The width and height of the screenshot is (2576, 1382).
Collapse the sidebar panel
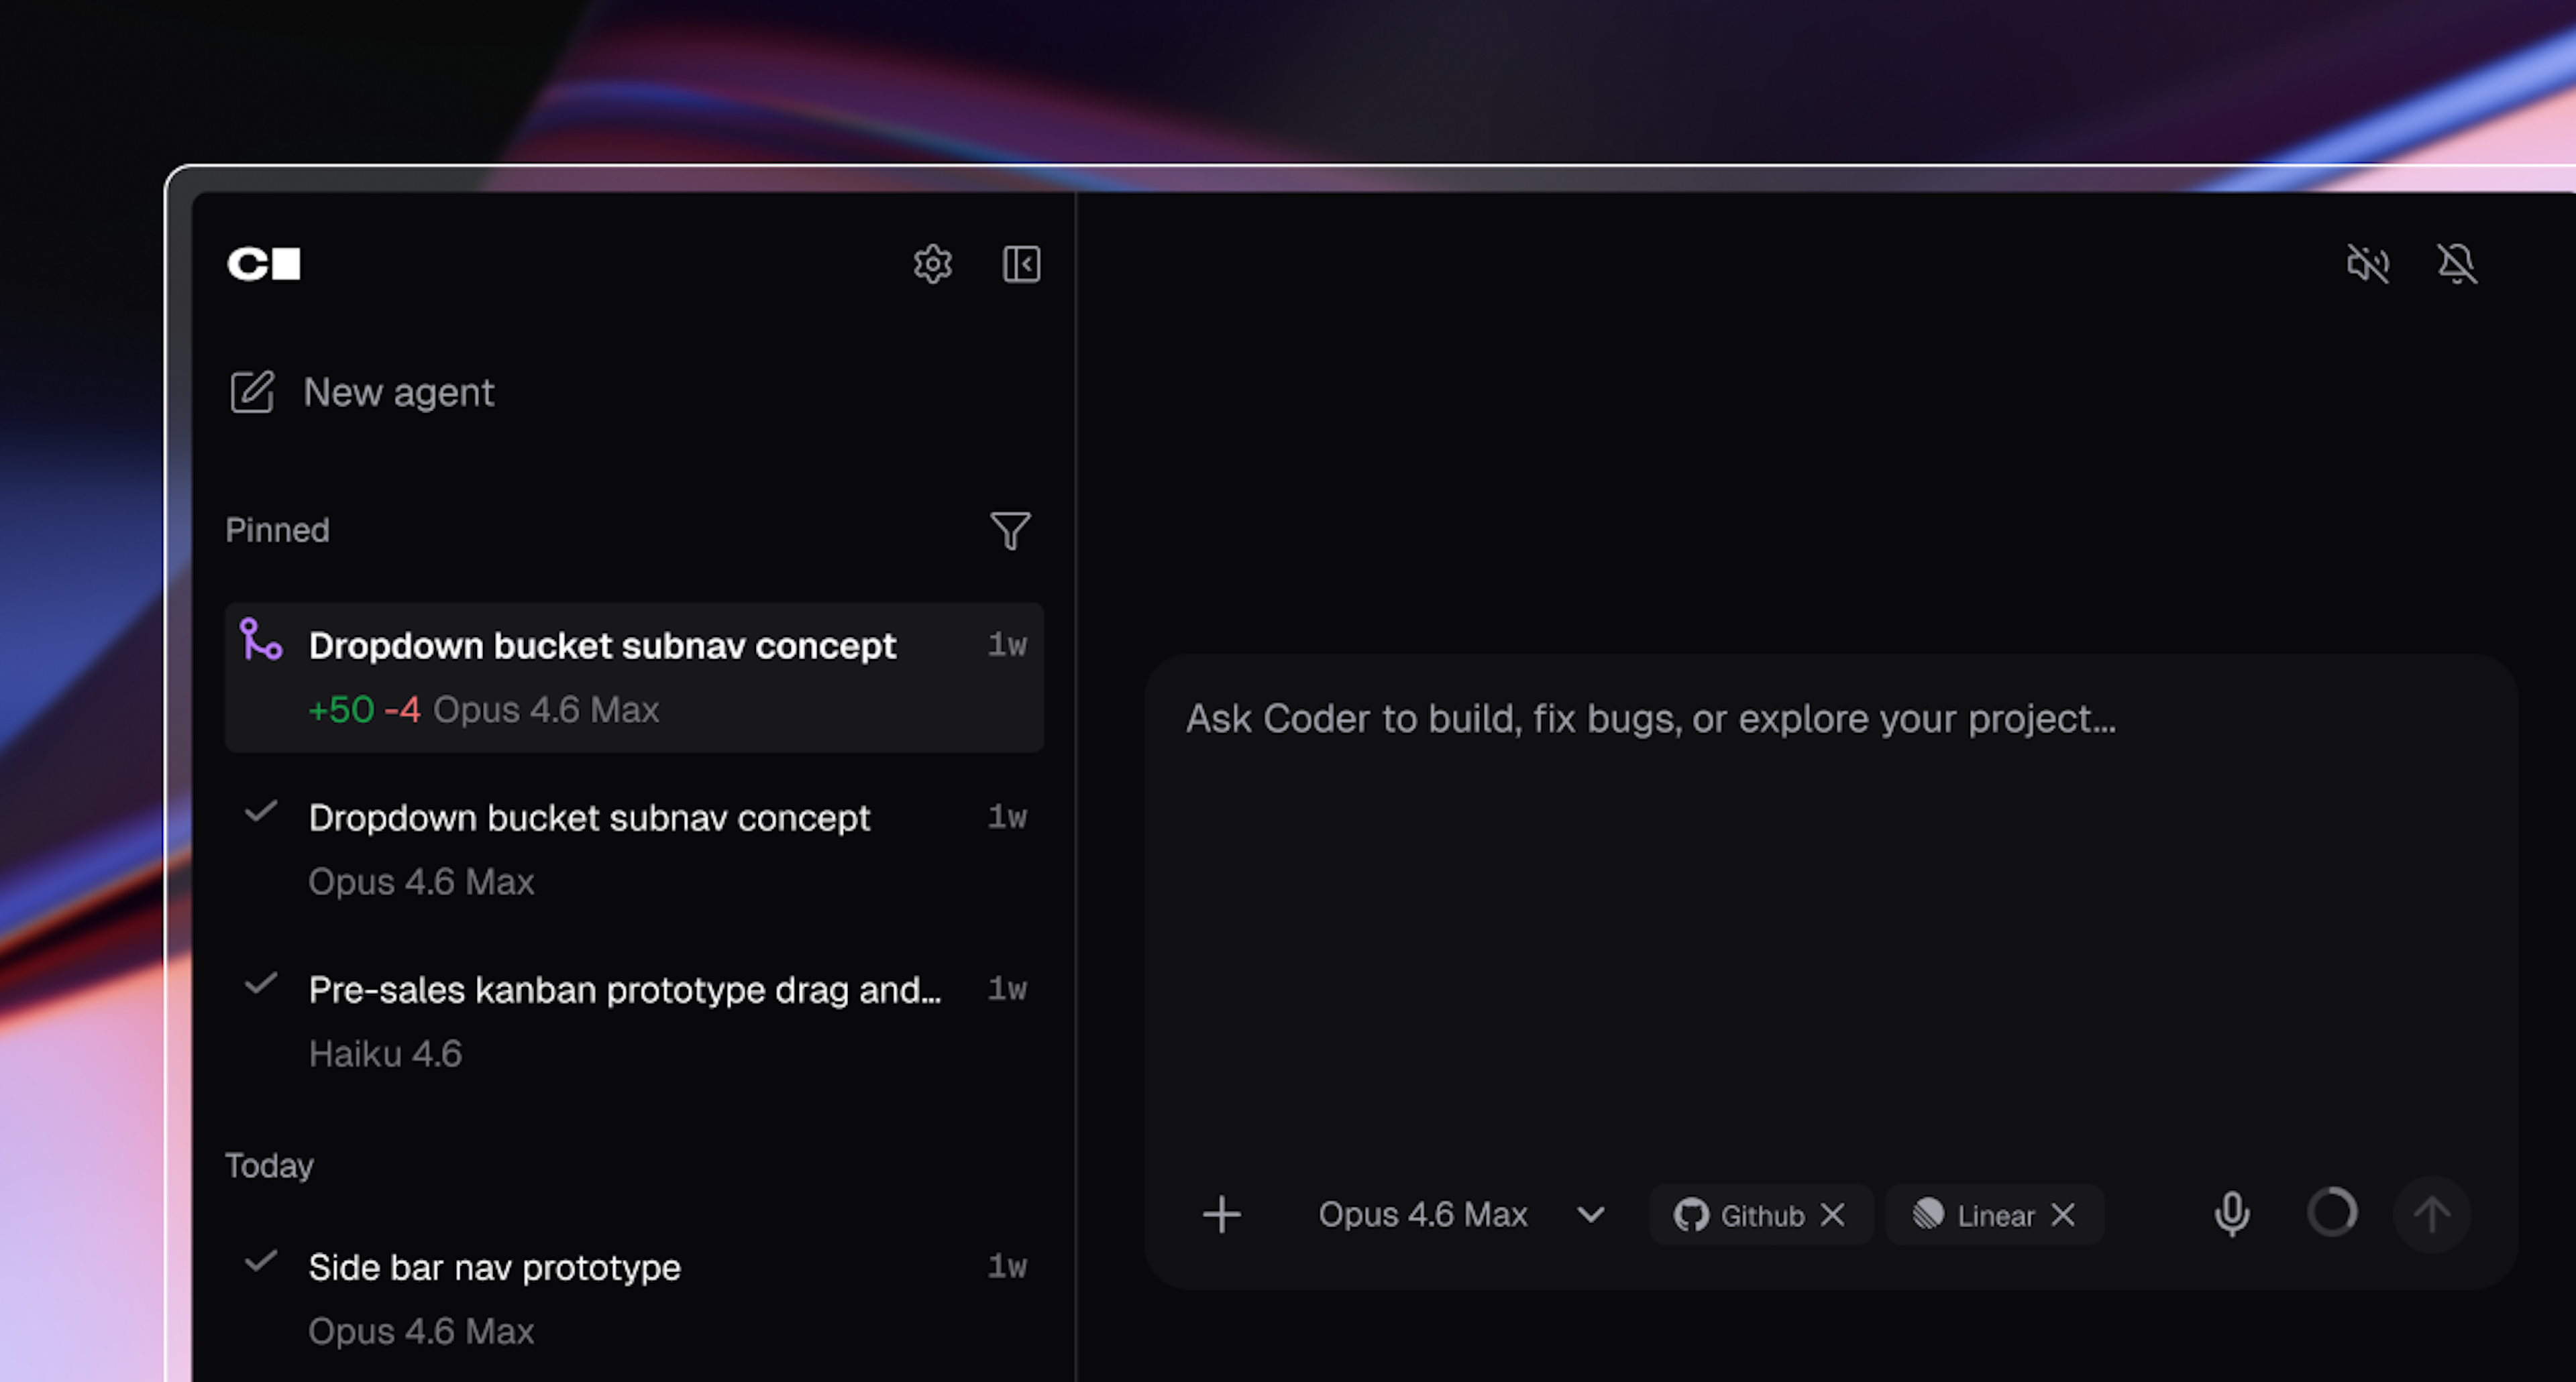click(1021, 264)
